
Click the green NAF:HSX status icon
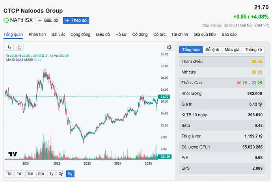6,20
